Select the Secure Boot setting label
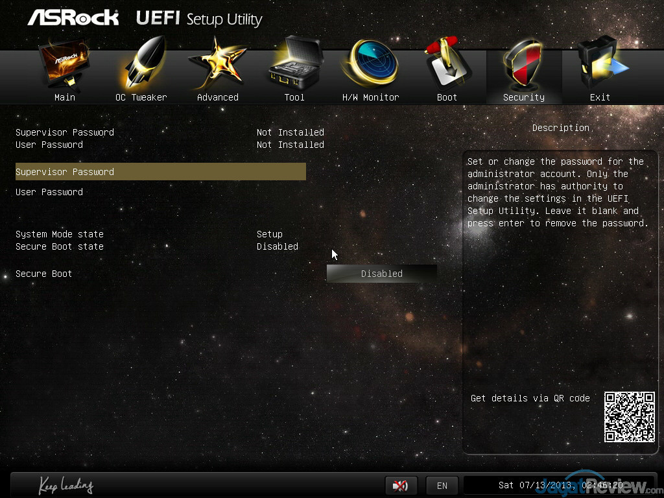Viewport: 664px width, 498px height. 44,274
